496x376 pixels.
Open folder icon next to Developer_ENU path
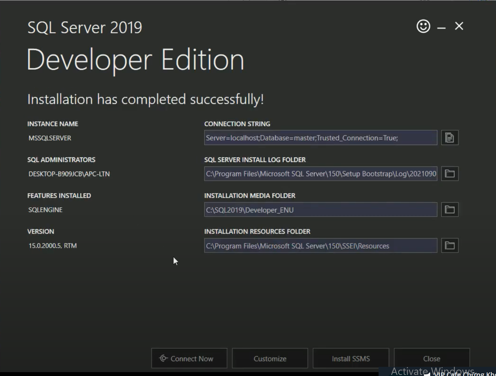(x=450, y=209)
